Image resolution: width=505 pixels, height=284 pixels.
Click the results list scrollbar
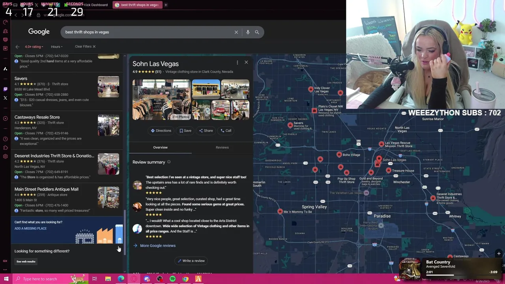pyautogui.click(x=125, y=232)
